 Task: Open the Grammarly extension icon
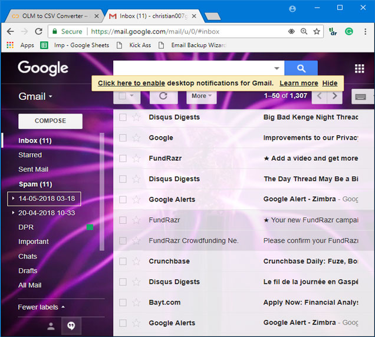point(349,31)
